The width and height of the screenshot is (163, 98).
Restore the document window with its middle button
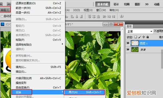click(111, 24)
